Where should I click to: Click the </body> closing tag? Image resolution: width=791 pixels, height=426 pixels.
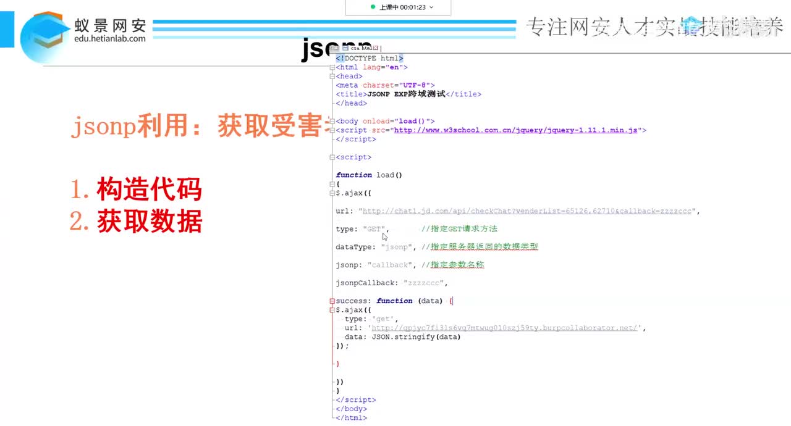[x=352, y=409]
